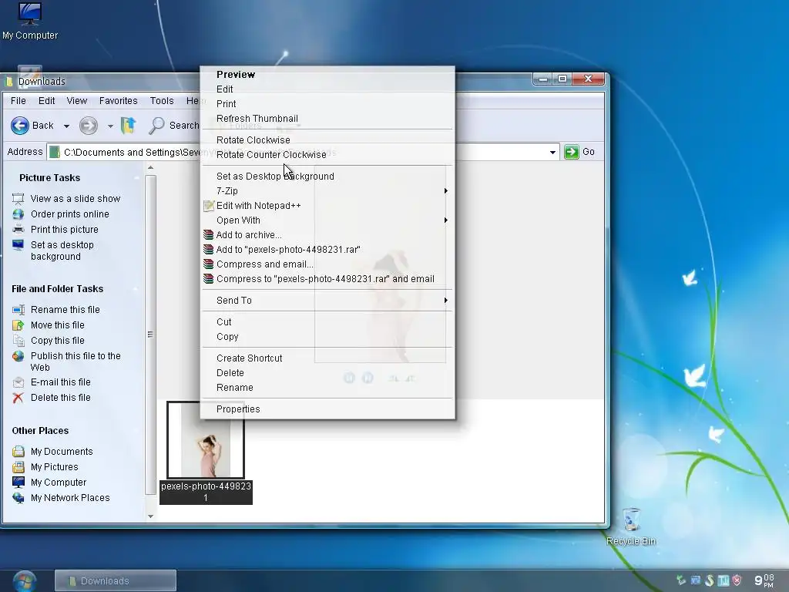Select Rotate Counter Clockwise entry
The width and height of the screenshot is (789, 592).
point(327,154)
